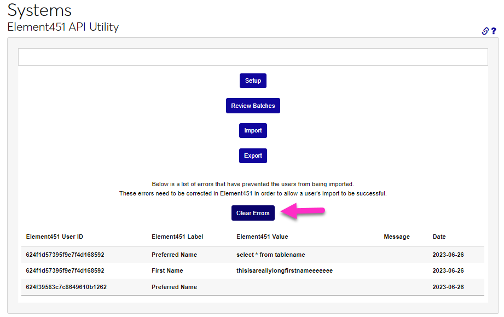
Task: Click the Import button
Action: pos(253,131)
